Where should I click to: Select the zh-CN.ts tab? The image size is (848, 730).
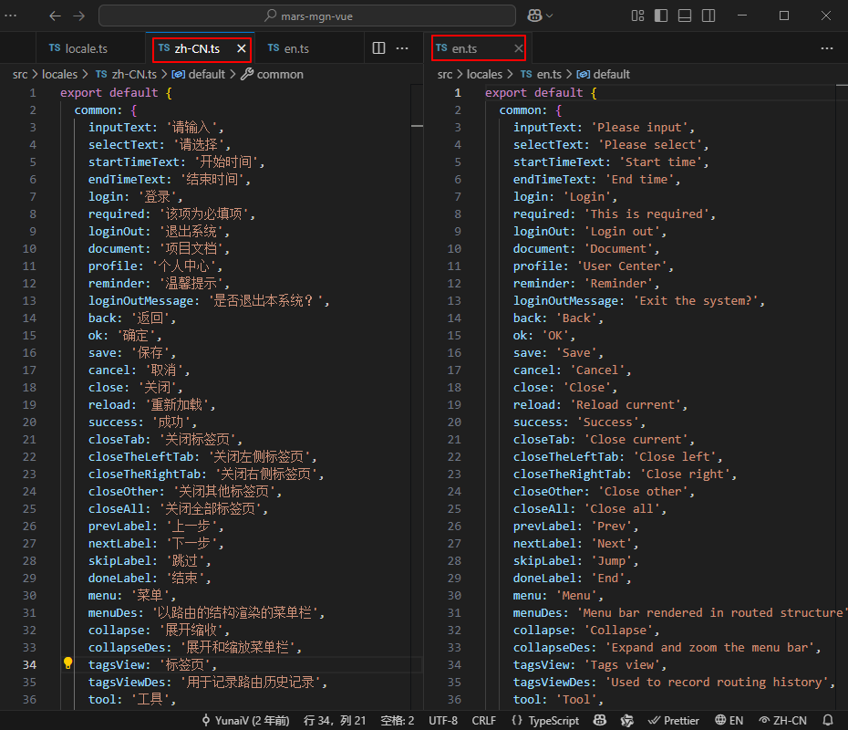197,48
